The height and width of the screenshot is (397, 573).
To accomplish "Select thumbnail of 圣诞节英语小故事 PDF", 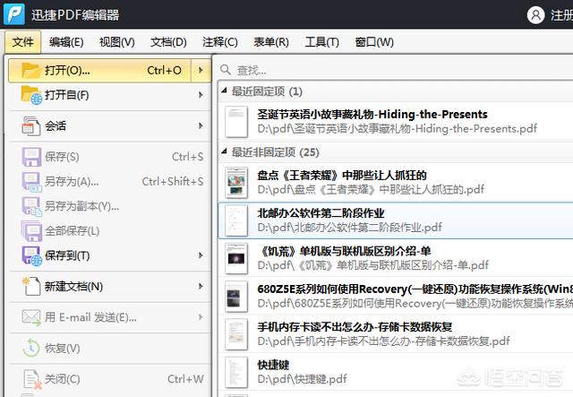I will coord(236,121).
